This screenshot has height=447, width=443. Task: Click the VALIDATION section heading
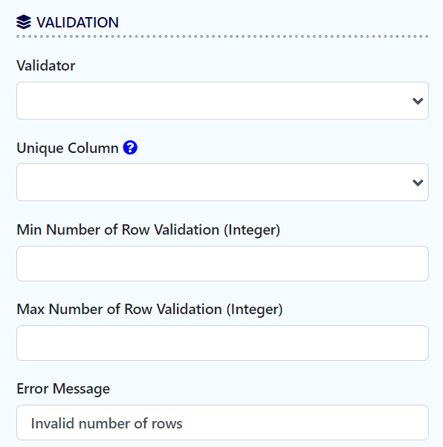(77, 22)
